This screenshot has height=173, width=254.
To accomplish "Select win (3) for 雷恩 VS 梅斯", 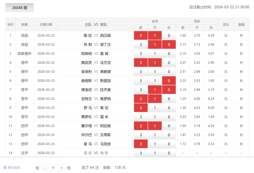I will pyautogui.click(x=141, y=153).
